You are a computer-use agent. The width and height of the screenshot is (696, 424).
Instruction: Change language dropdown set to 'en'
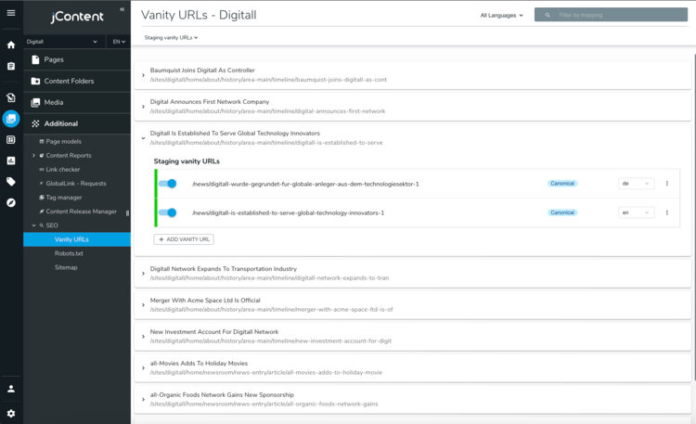636,212
